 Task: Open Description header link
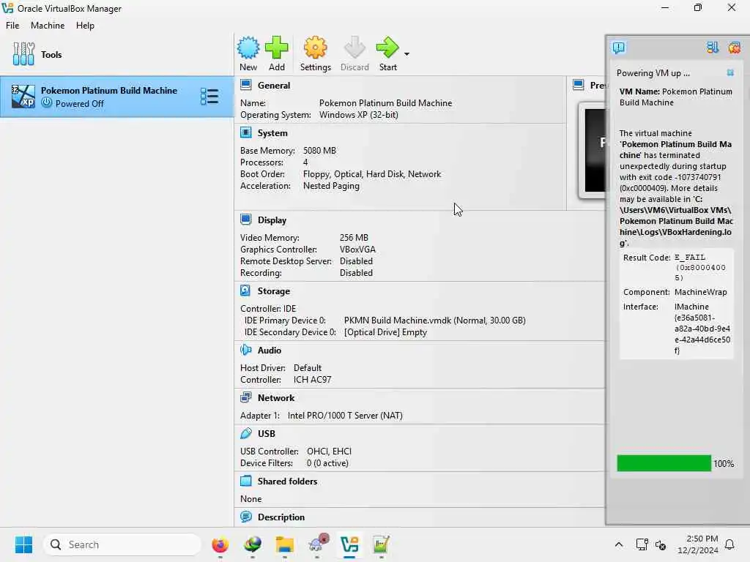click(281, 517)
